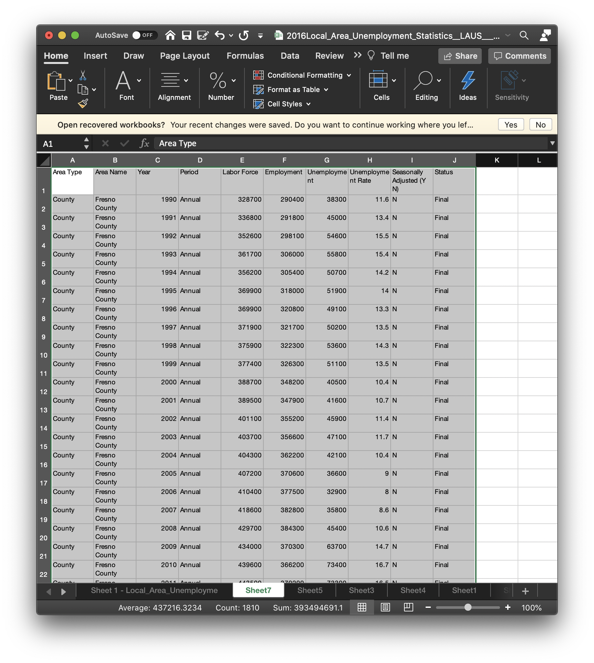Screen dimensions: 594x663
Task: Click the Format Painter brush icon
Action: pyautogui.click(x=83, y=104)
